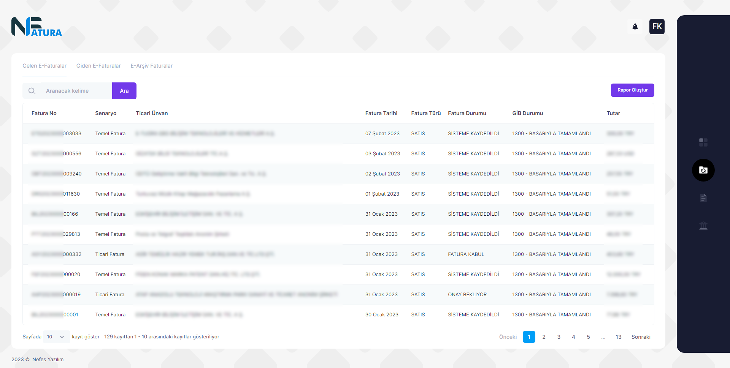Click the Rapor Oluştur button

632,90
